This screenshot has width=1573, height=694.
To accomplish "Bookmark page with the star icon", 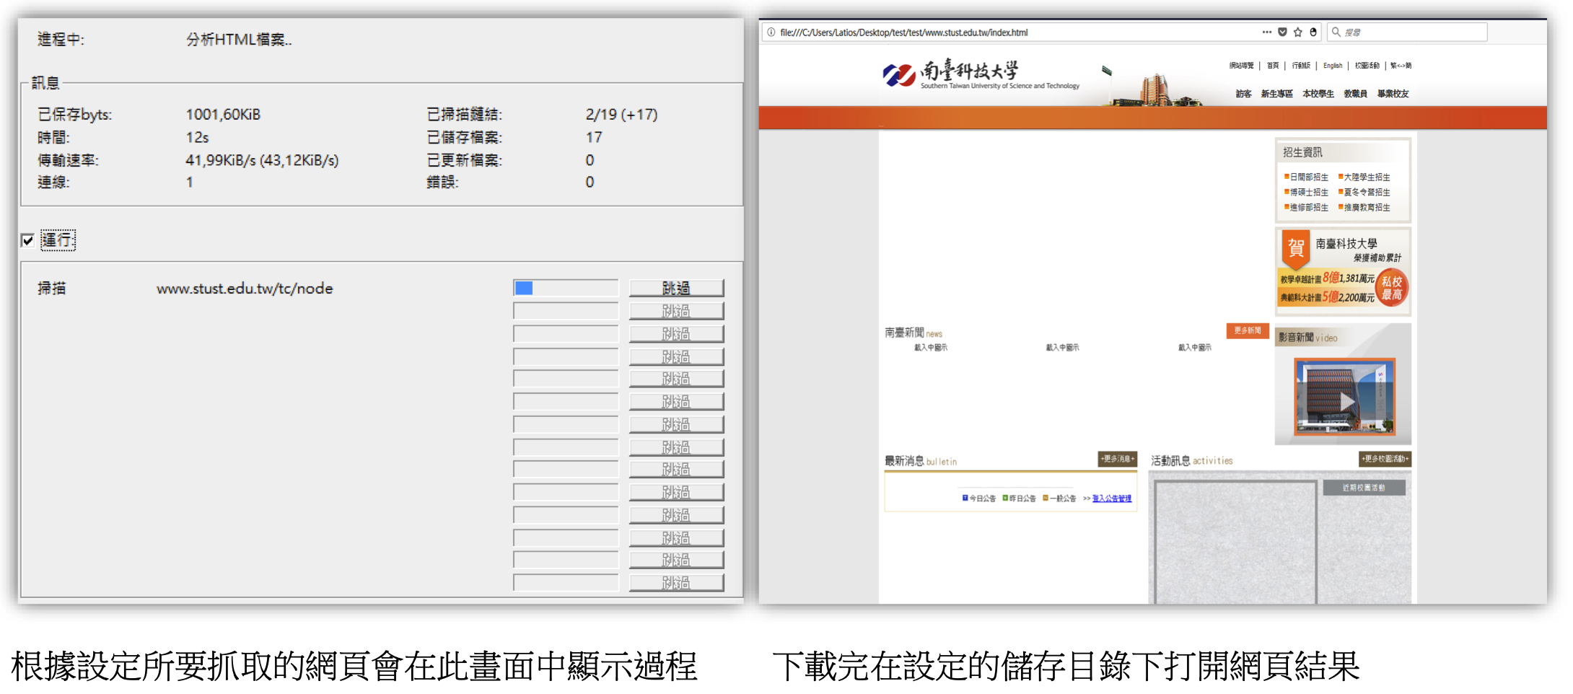I will [x=1298, y=32].
